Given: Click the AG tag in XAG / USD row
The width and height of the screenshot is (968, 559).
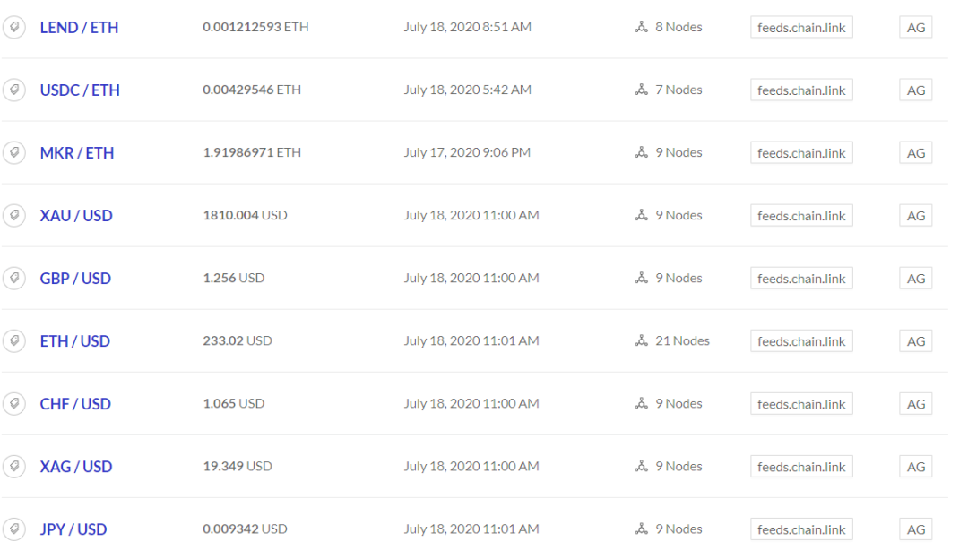Looking at the screenshot, I should coord(915,467).
